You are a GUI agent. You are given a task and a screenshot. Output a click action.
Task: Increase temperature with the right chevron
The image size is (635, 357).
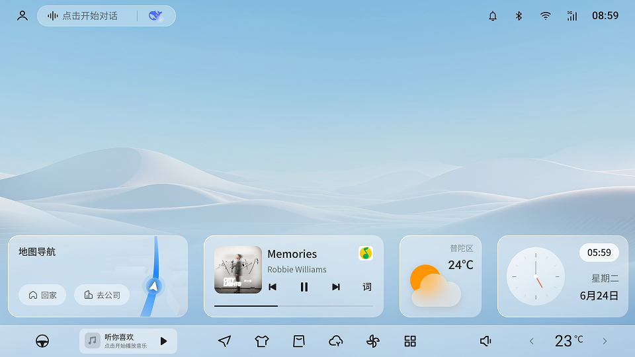click(605, 341)
